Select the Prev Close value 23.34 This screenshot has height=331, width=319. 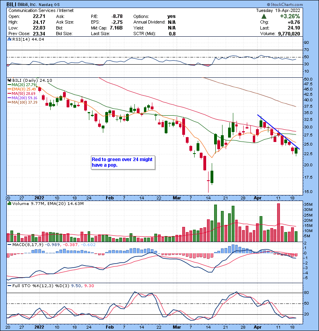[39, 33]
